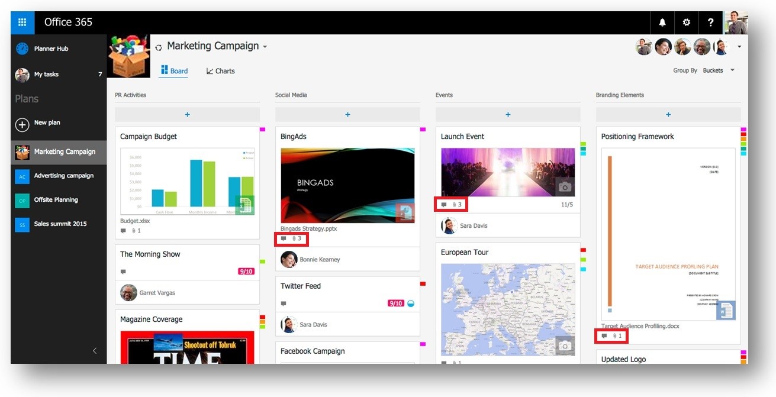The height and width of the screenshot is (397, 776).
Task: Click the New plan plus icon
Action: point(22,124)
